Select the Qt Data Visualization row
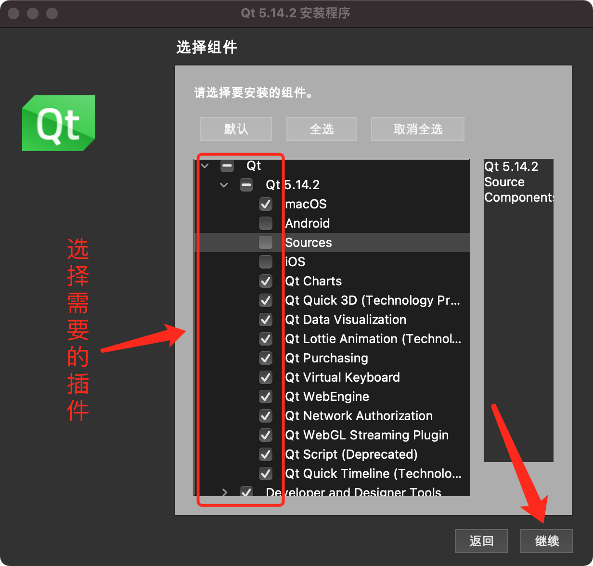The height and width of the screenshot is (566, 593). coord(345,320)
